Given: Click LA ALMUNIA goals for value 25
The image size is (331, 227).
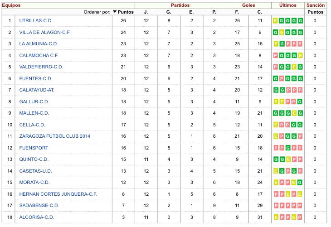Looking at the screenshot, I should (237, 43).
